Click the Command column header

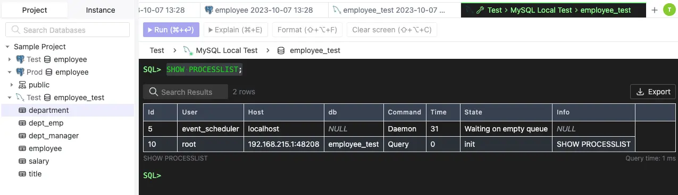click(x=405, y=112)
